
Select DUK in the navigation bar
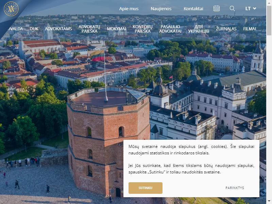pyautogui.click(x=34, y=29)
